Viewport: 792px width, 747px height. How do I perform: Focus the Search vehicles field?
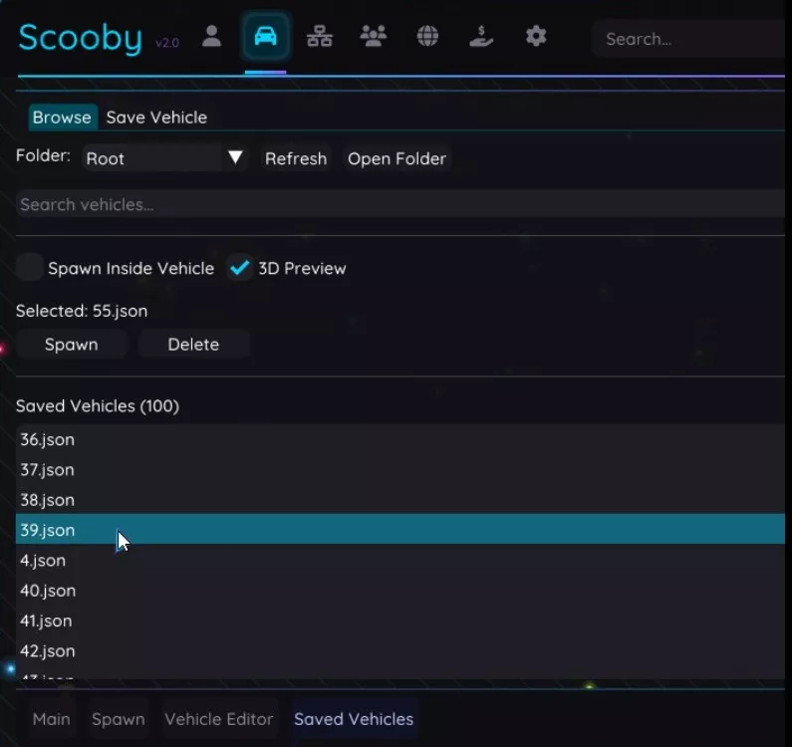coord(400,204)
